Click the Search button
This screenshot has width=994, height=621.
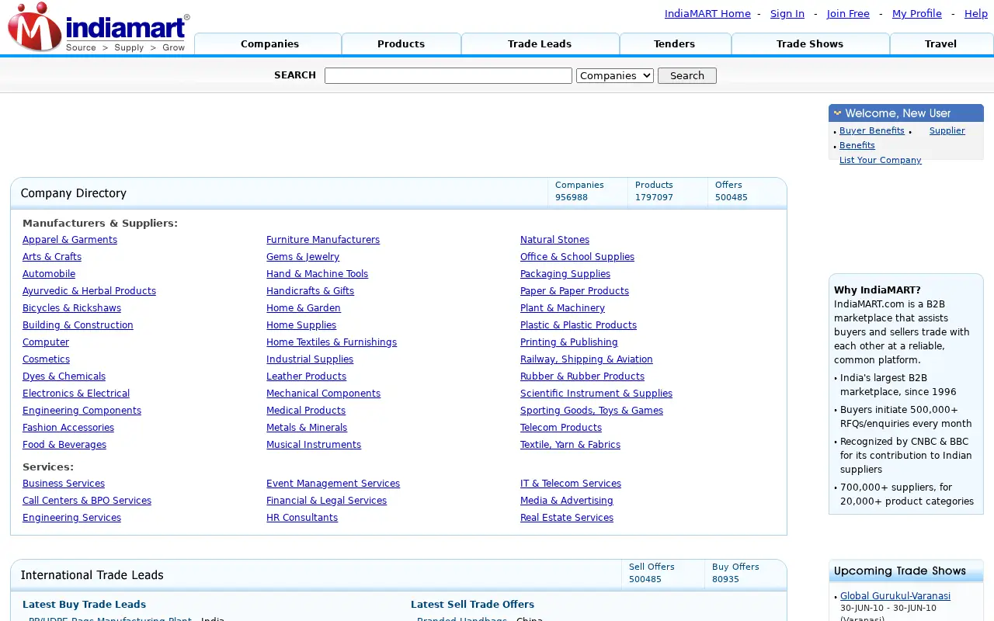[687, 75]
